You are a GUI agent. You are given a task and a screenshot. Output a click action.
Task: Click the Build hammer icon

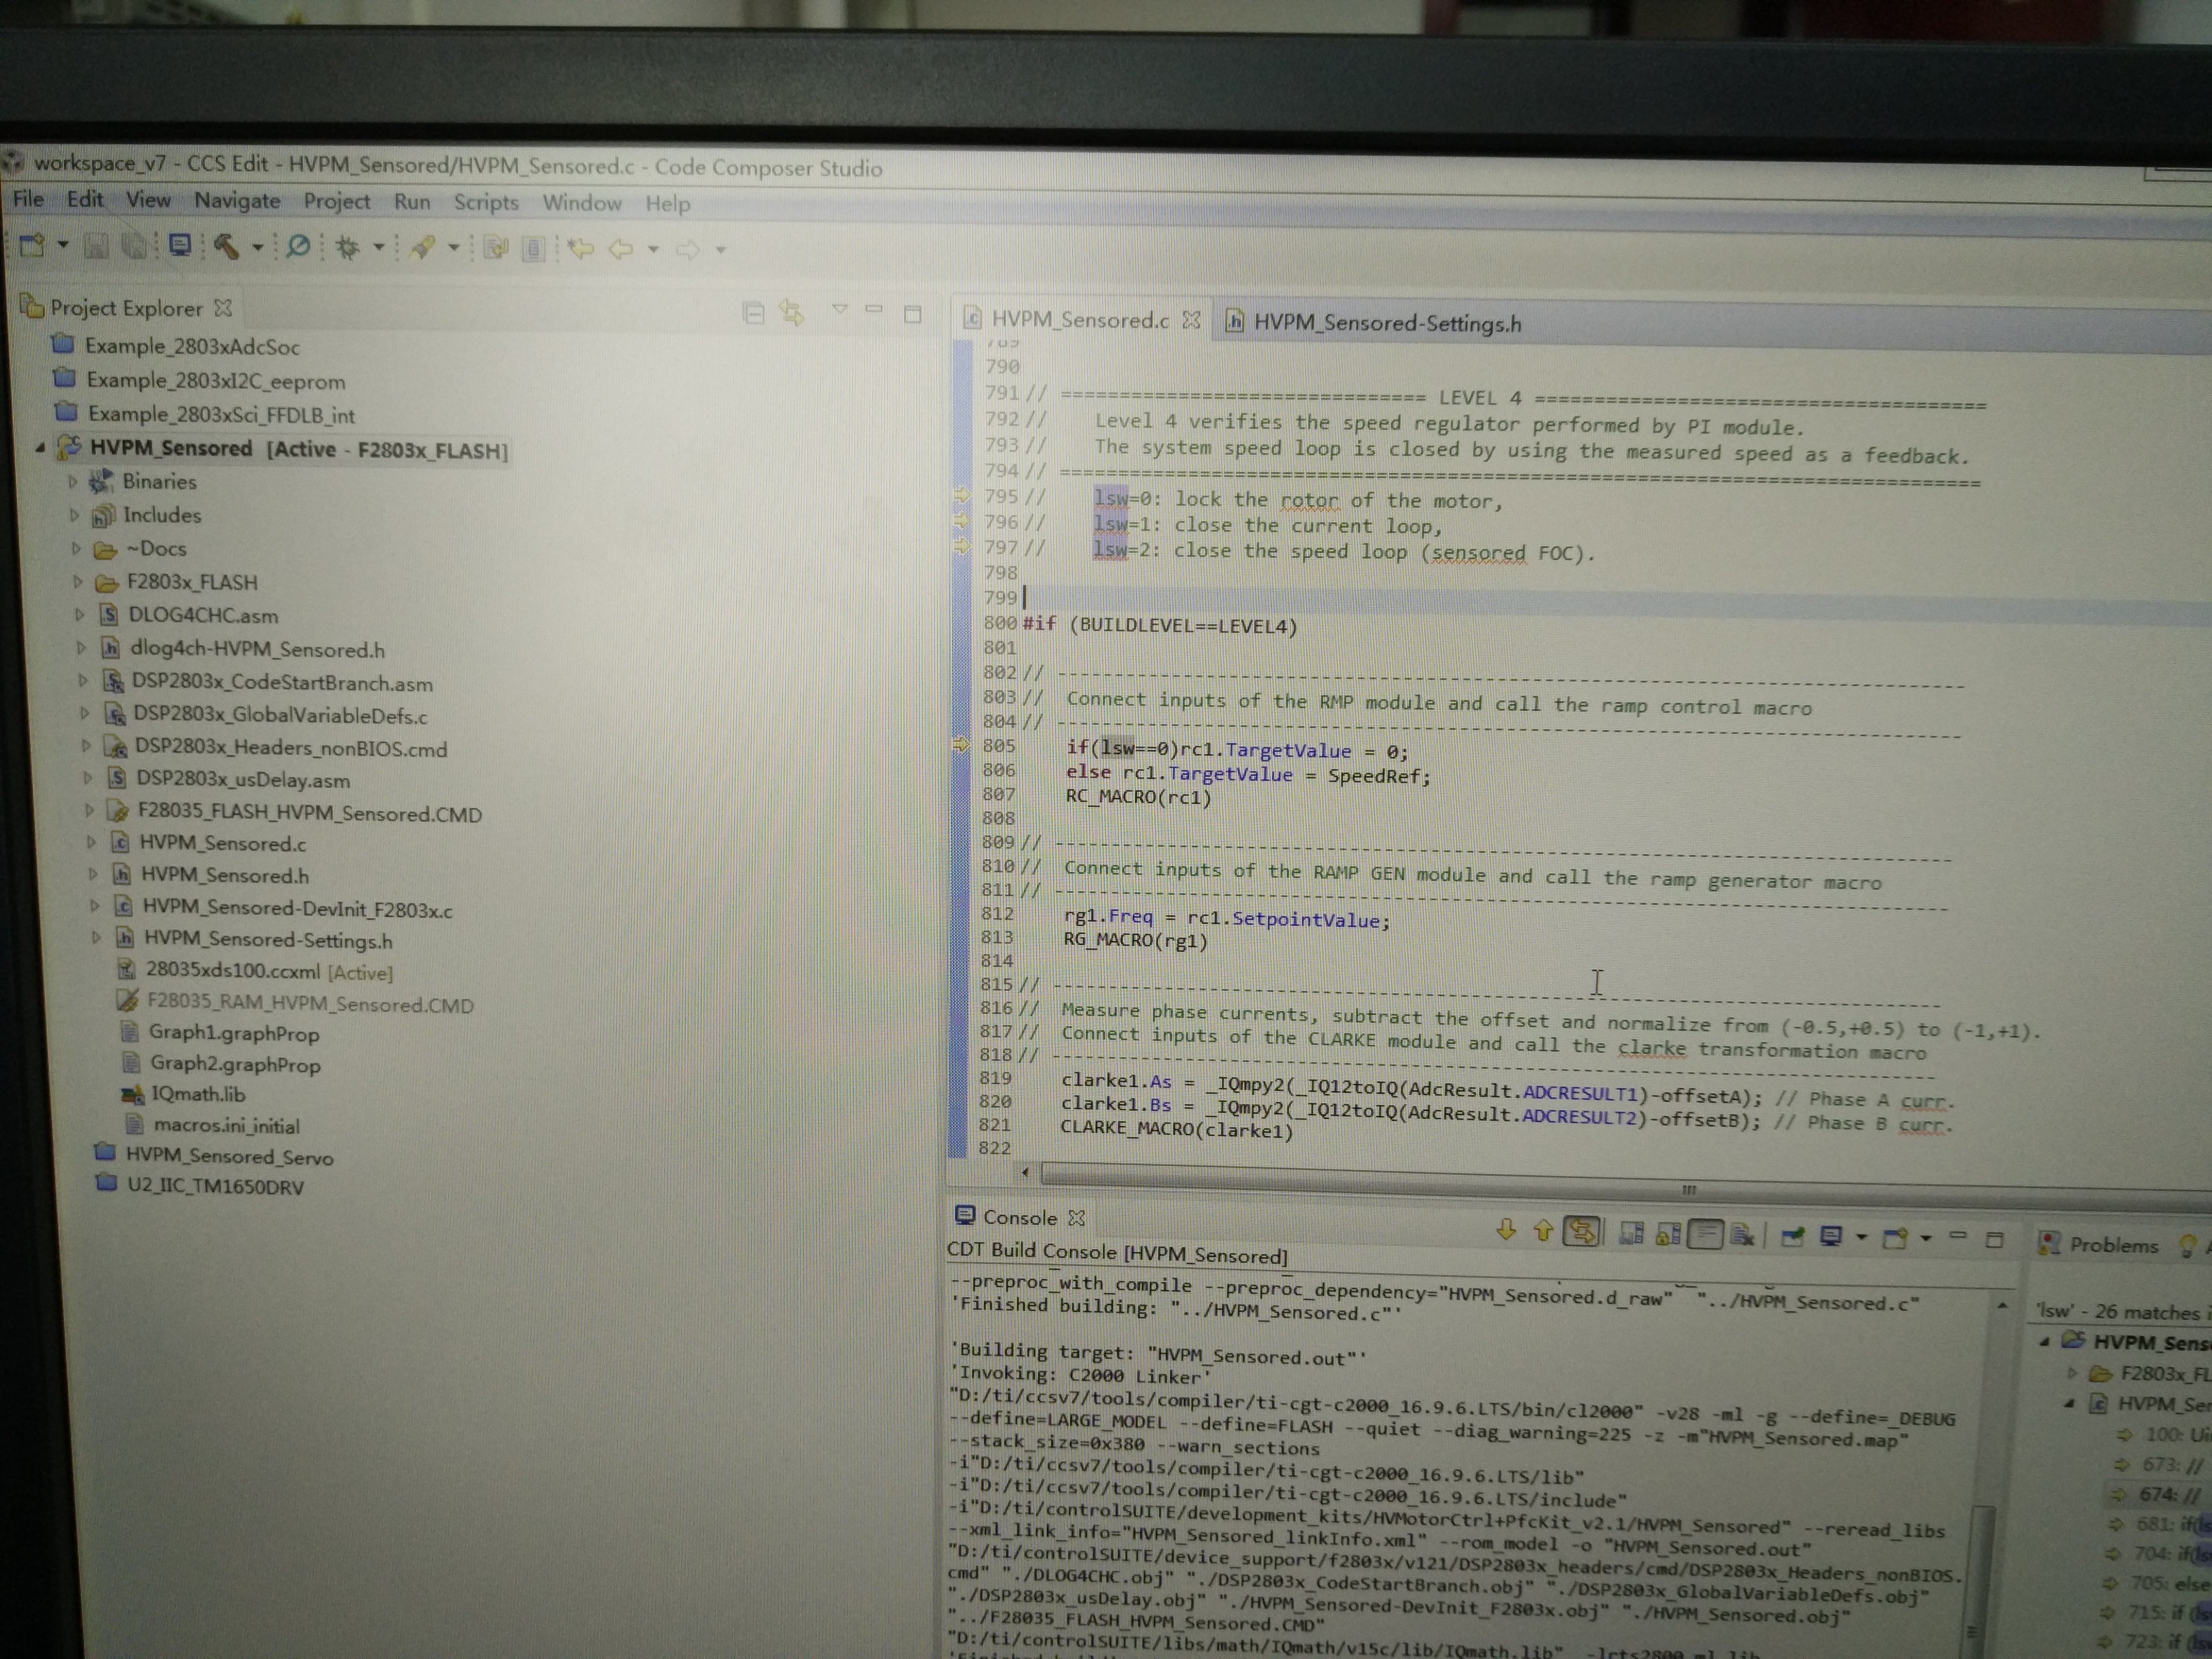226,246
